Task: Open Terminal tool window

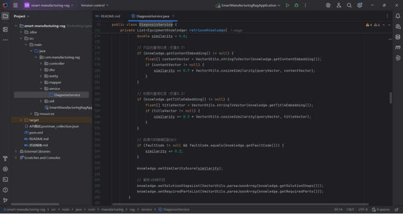Action: 5,180
